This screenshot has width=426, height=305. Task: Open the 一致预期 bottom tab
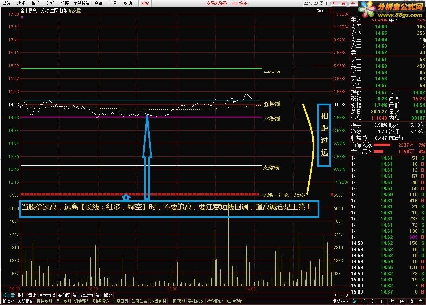pos(177,301)
